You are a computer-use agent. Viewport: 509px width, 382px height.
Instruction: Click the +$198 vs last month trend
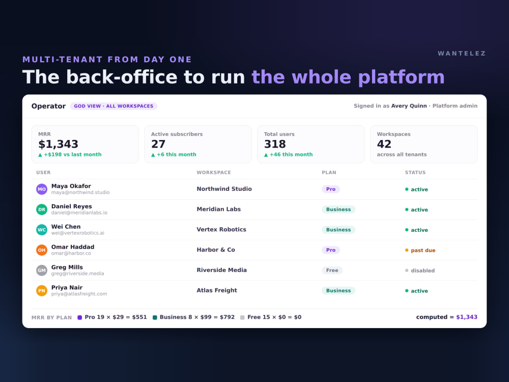click(x=70, y=155)
